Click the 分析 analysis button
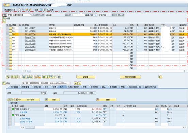188x133 pixels. (x=52, y=99)
